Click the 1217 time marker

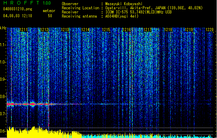[x=148, y=30]
